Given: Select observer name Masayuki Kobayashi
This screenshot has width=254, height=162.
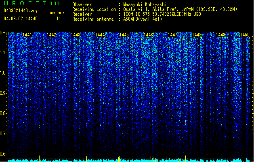Looking at the screenshot, I should (145, 4).
